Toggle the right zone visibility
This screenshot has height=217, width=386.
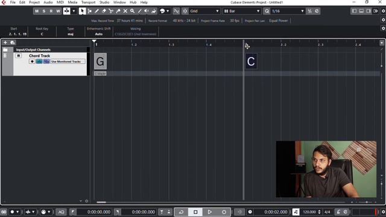[x=369, y=11]
